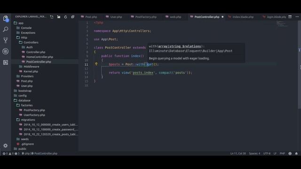Open the create_password migration file
The image size is (301, 169).
coord(51,130)
